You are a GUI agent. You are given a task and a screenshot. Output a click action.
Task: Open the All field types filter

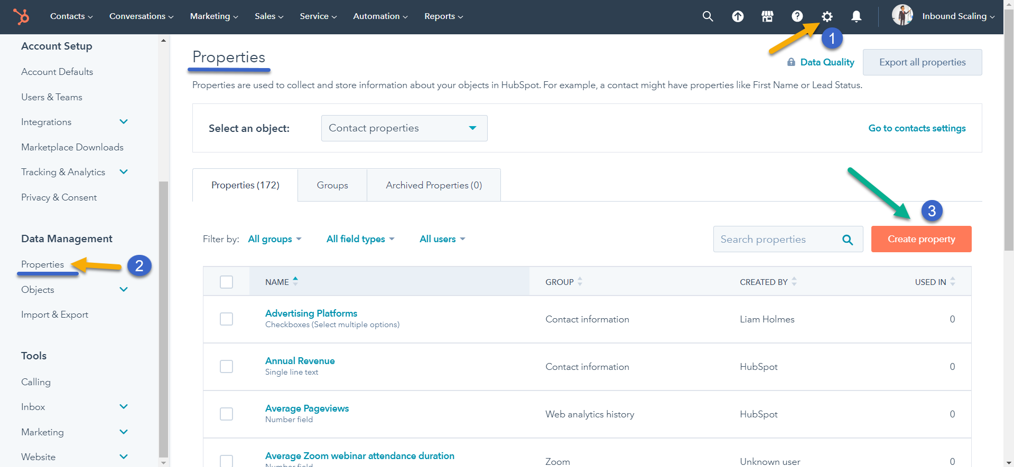pyautogui.click(x=360, y=239)
